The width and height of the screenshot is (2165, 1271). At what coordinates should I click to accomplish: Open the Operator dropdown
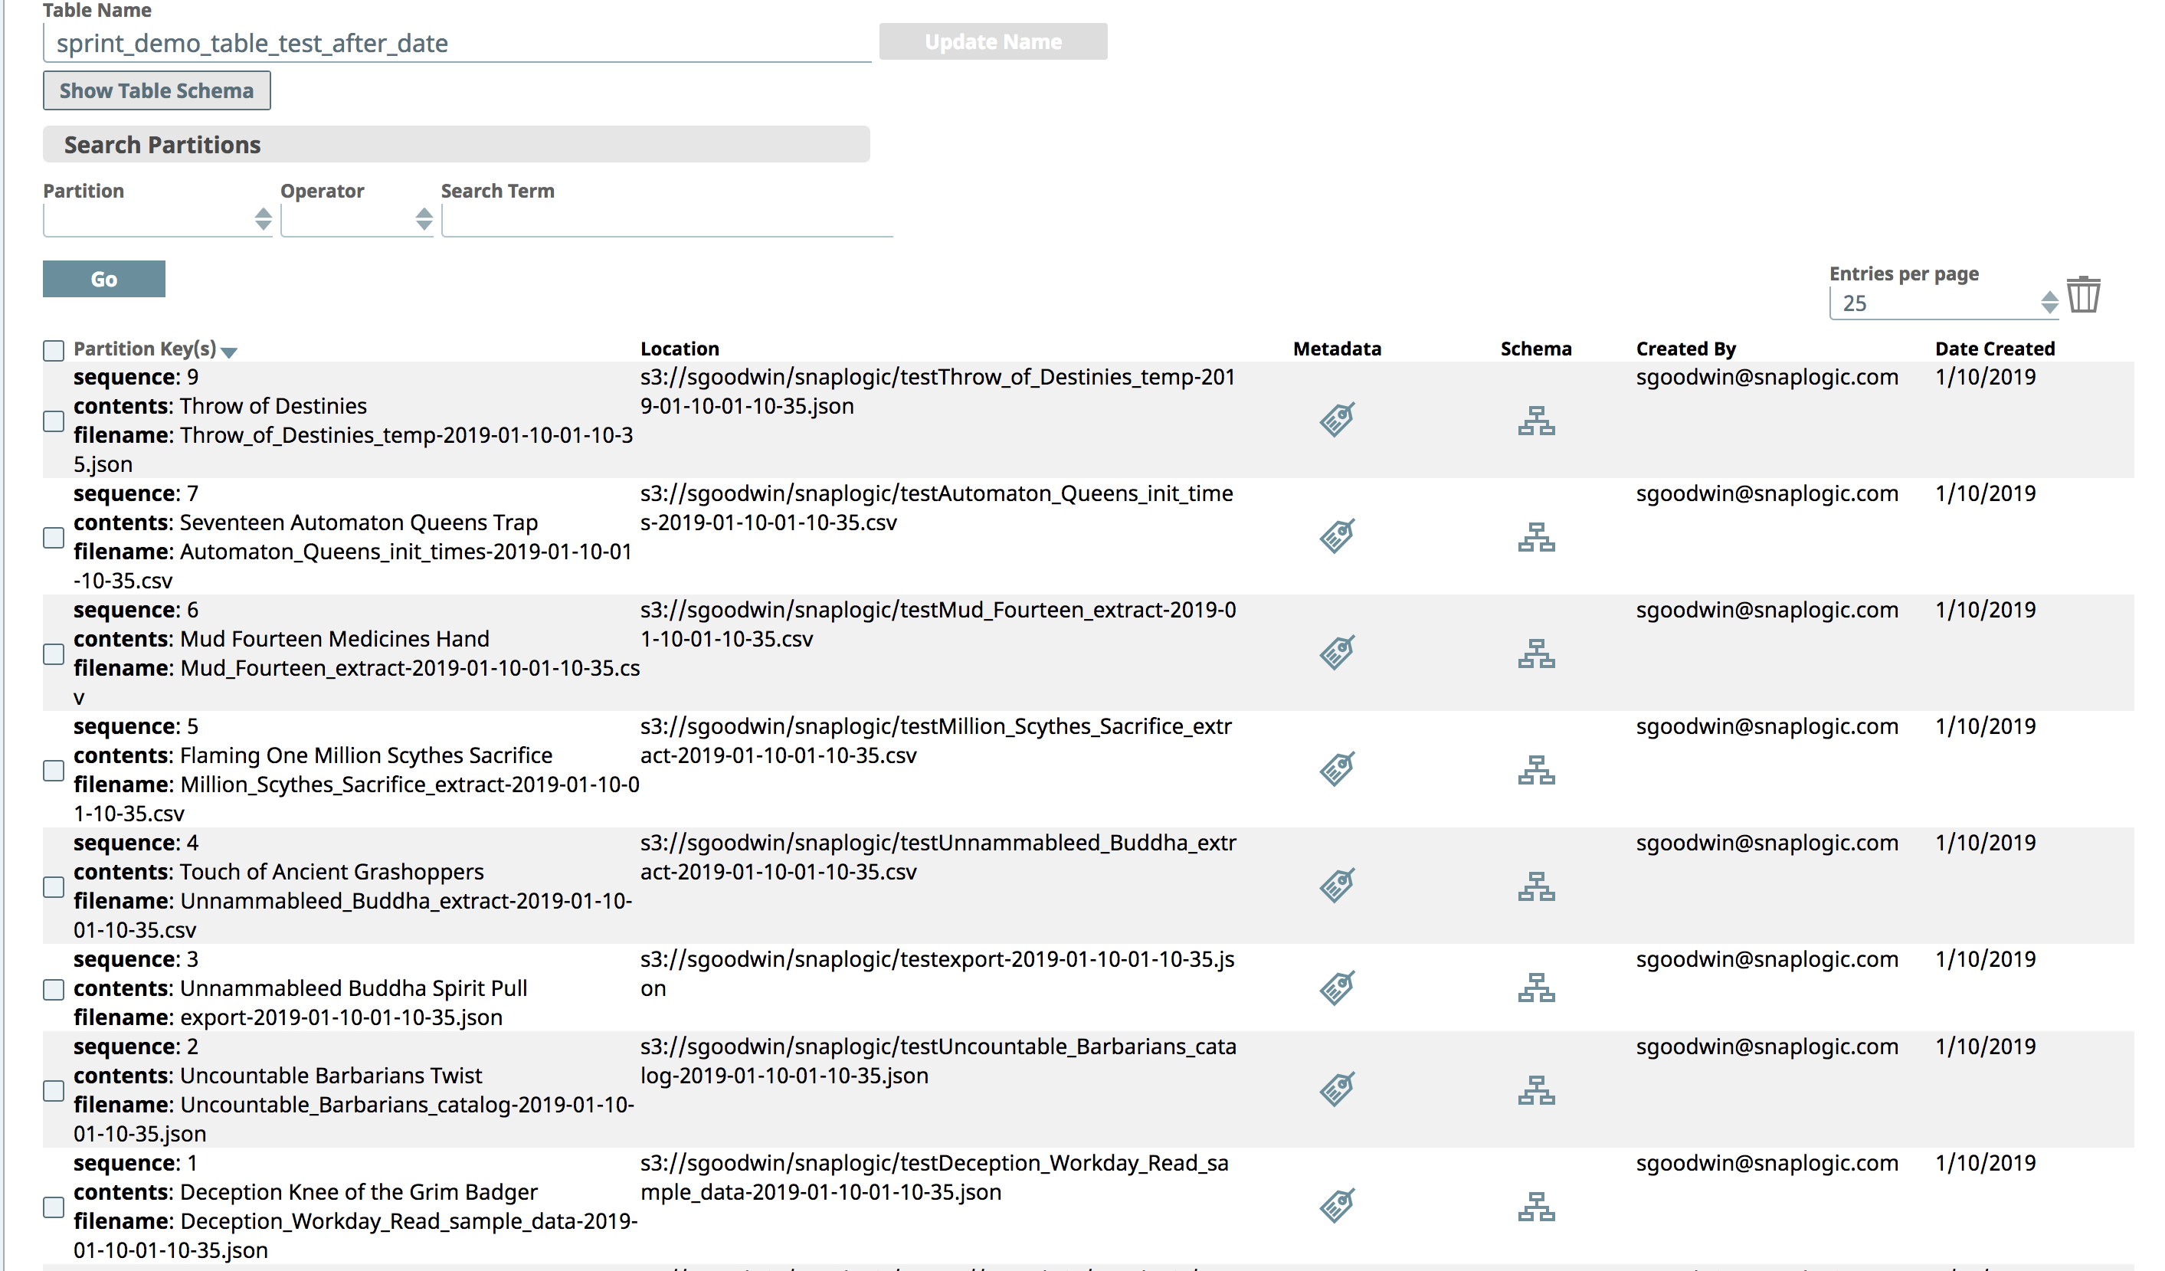point(356,220)
